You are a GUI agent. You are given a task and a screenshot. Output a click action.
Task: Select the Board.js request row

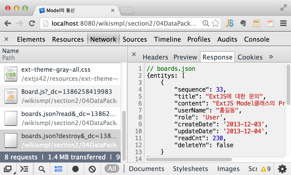coord(60,96)
